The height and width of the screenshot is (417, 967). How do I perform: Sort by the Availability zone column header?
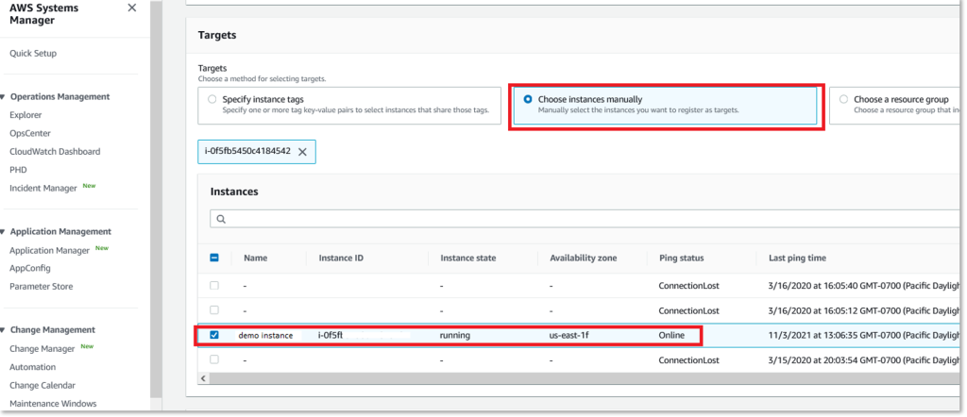(584, 259)
